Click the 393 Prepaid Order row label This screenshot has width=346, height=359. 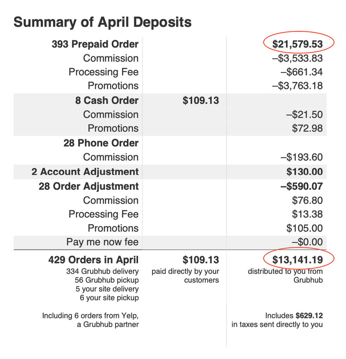click(x=95, y=45)
